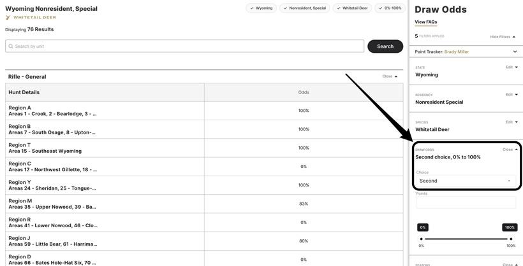Image resolution: width=523 pixels, height=266 pixels.
Task: Click the whitetail deer antler icon
Action: (x=8, y=18)
